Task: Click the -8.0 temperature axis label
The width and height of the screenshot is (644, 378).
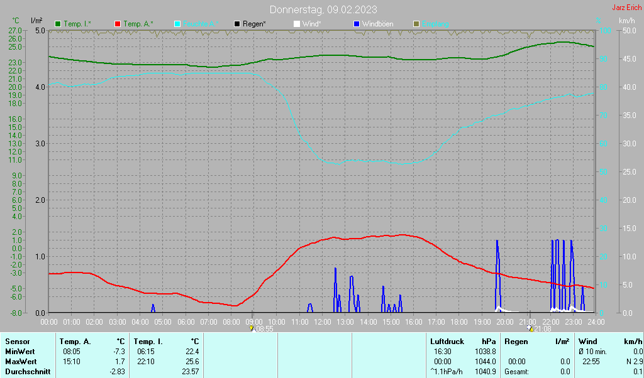Action: (x=15, y=313)
